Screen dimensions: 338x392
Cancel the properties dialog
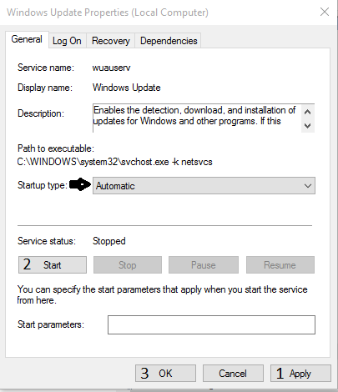(x=233, y=374)
